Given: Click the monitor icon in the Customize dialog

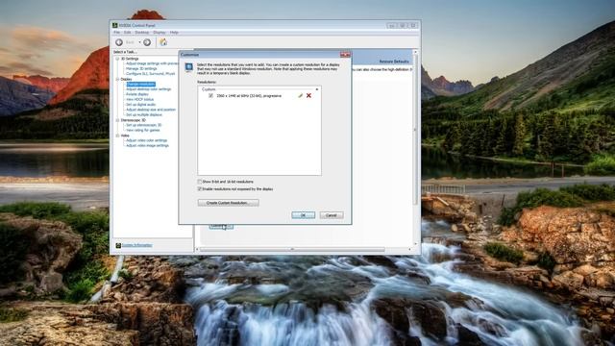Looking at the screenshot, I should pyautogui.click(x=189, y=67).
